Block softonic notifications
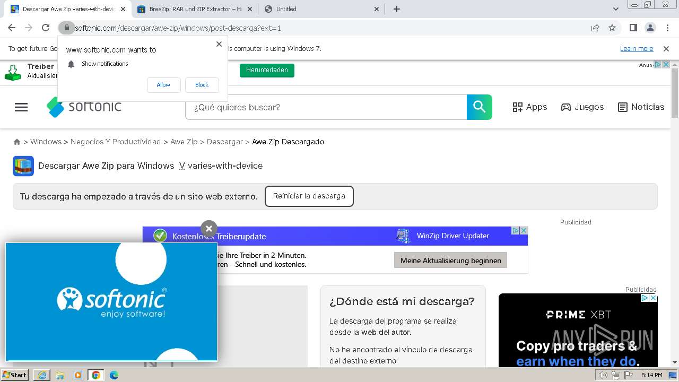Image resolution: width=679 pixels, height=382 pixels. click(x=202, y=85)
